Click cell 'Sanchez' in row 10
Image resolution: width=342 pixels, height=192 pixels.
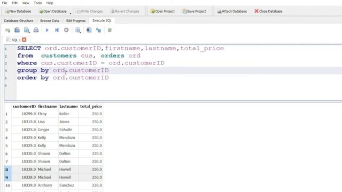point(68,185)
